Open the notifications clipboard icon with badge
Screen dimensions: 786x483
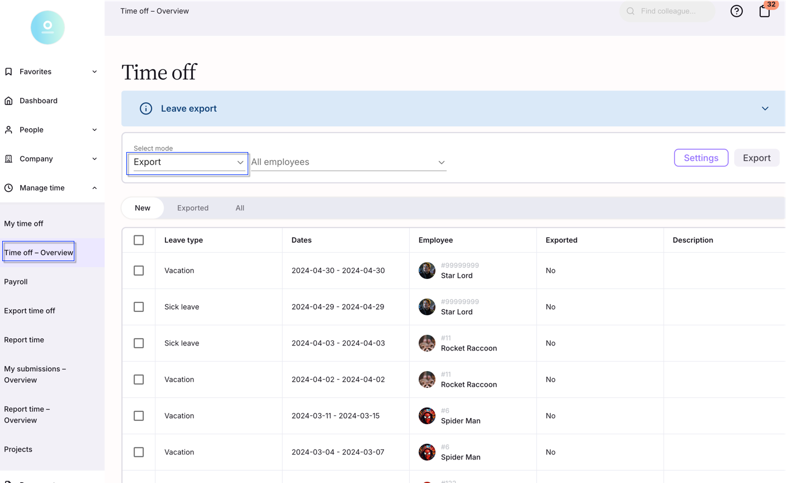coord(764,11)
